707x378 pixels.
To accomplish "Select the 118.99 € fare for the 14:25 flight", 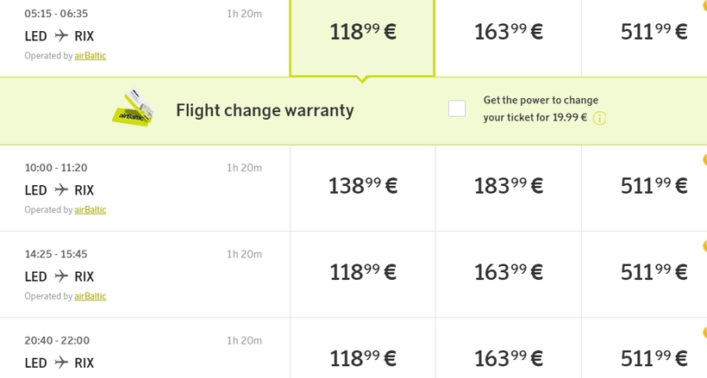I will pos(362,273).
